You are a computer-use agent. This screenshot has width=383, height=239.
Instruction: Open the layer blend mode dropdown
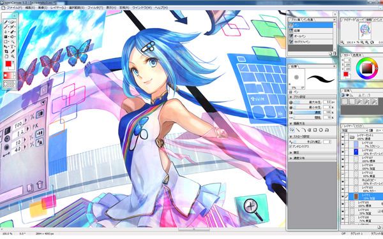[354, 131]
